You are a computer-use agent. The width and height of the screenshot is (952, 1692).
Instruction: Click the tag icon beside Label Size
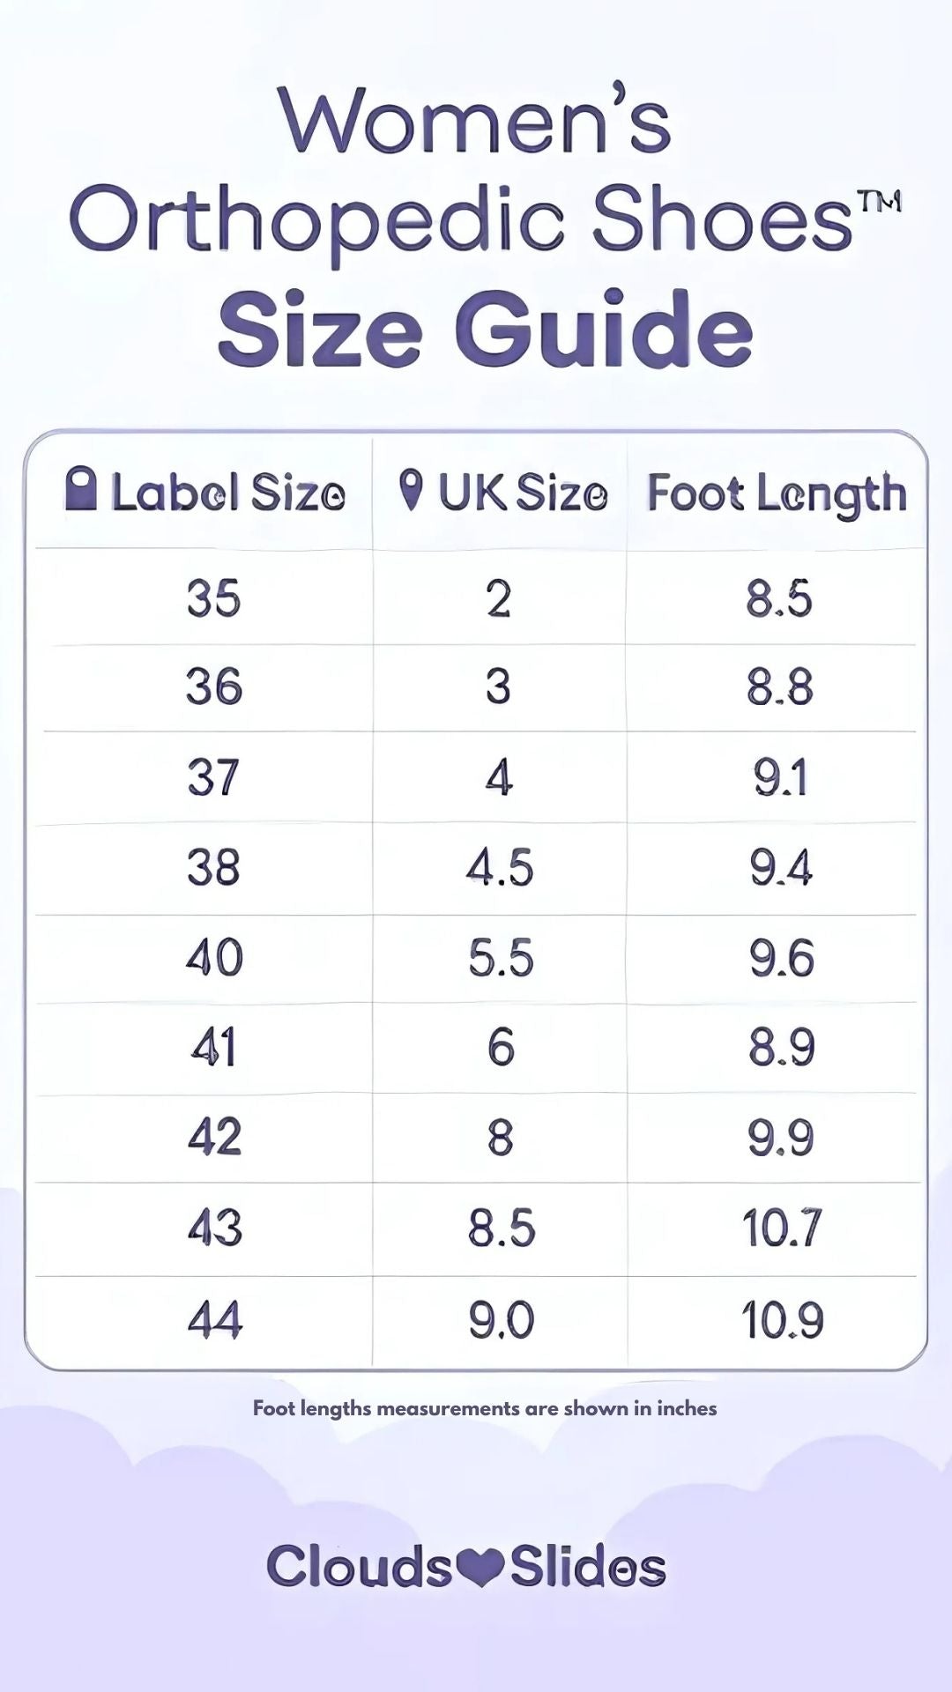(81, 489)
